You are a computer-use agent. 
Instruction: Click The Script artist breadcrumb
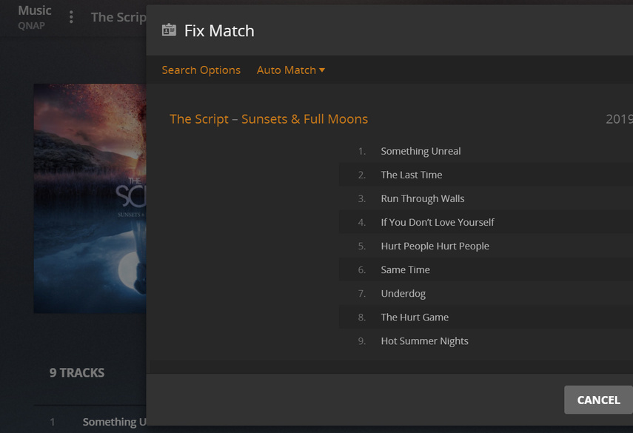click(118, 17)
